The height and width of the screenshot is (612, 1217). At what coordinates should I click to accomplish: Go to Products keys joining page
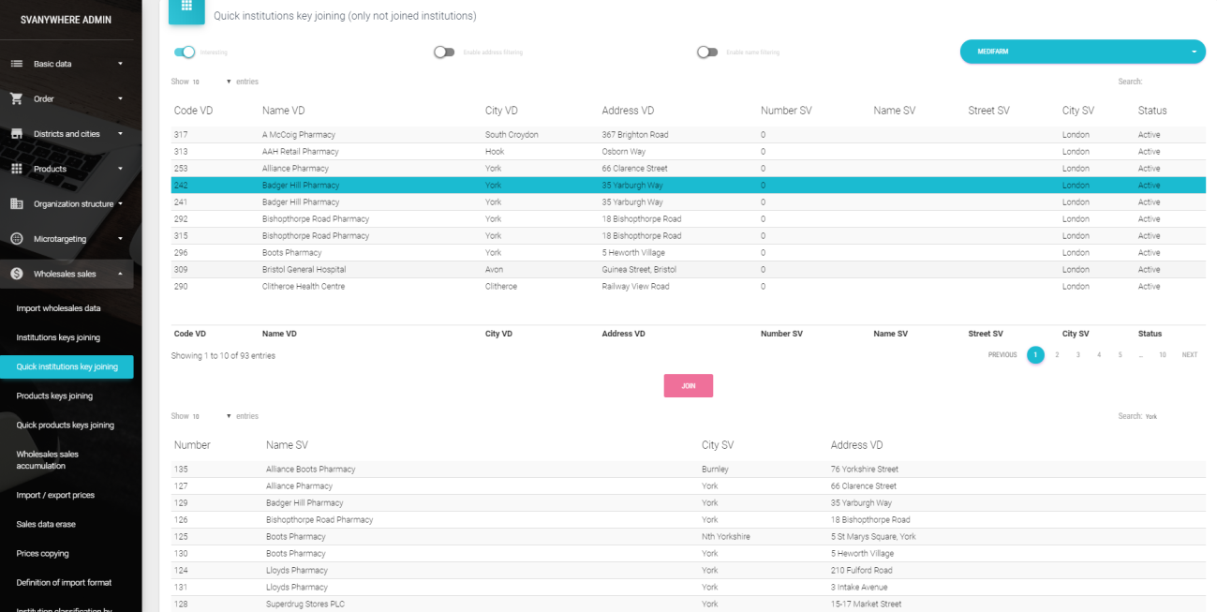pyautogui.click(x=54, y=396)
